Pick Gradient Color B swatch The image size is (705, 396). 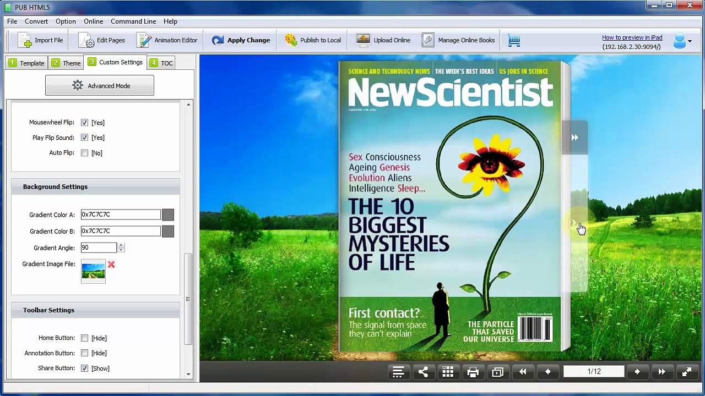point(168,231)
